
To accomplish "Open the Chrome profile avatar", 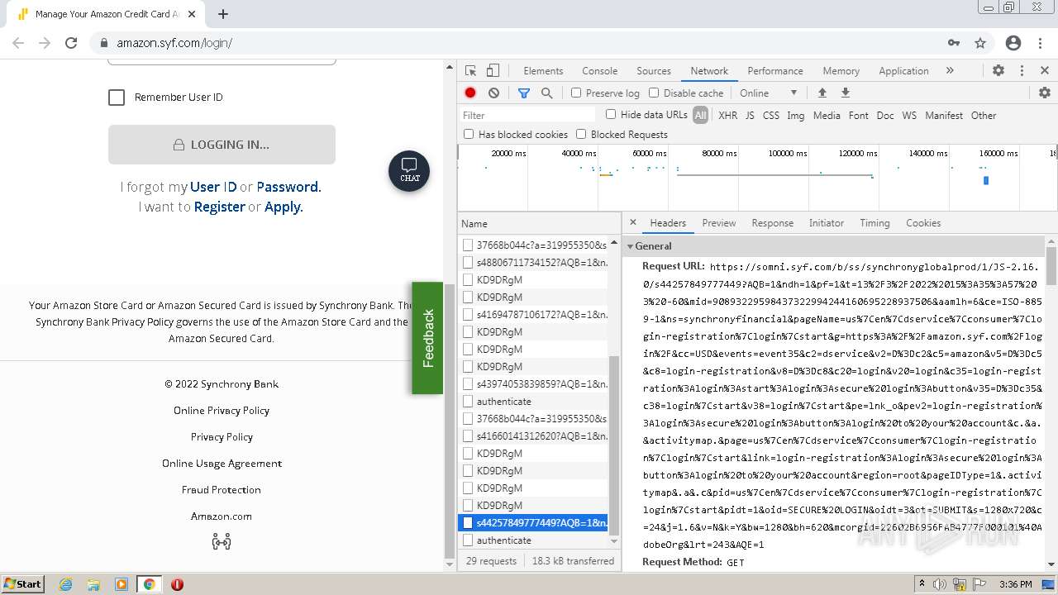I will click(1013, 43).
